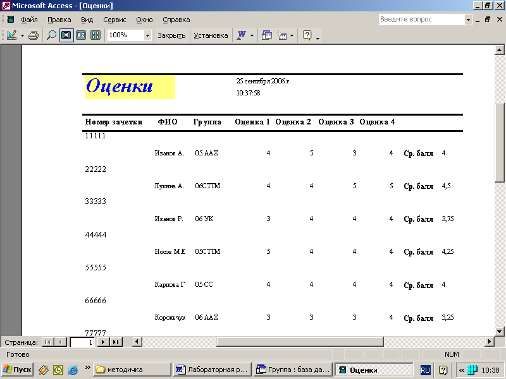The width and height of the screenshot is (506, 379).
Task: Go to the last page button
Action: (x=116, y=342)
